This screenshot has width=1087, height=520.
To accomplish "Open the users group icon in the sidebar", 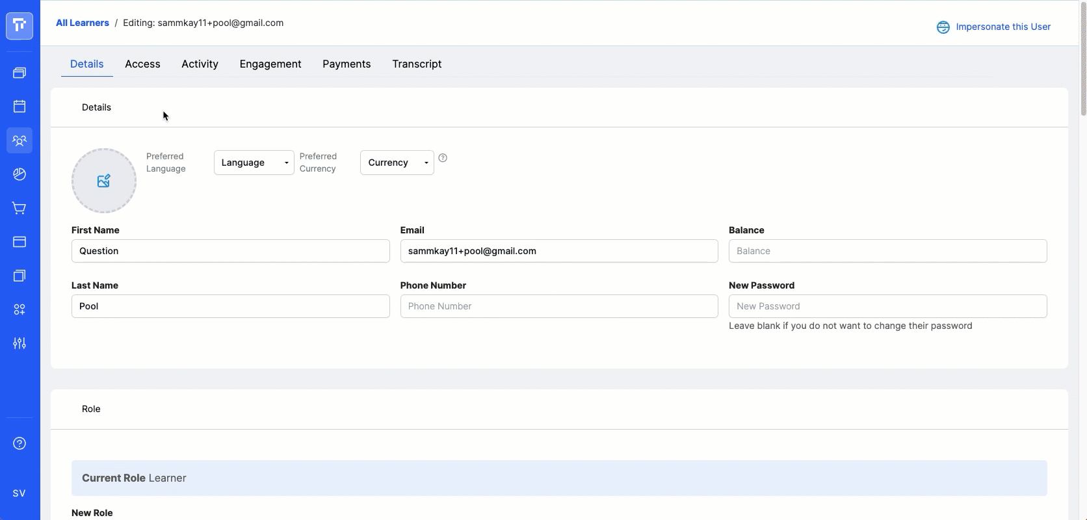I will pyautogui.click(x=20, y=140).
